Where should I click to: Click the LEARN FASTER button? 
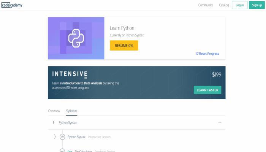click(207, 90)
